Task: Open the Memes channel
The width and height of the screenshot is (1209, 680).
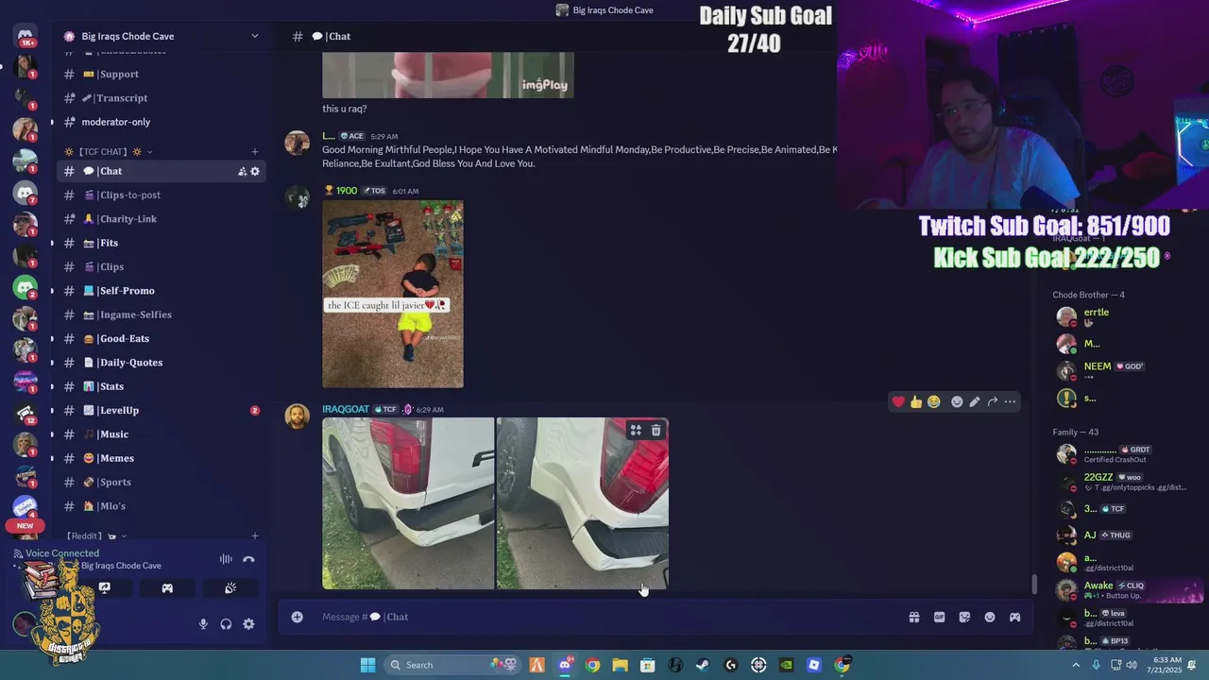Action: click(x=161, y=458)
